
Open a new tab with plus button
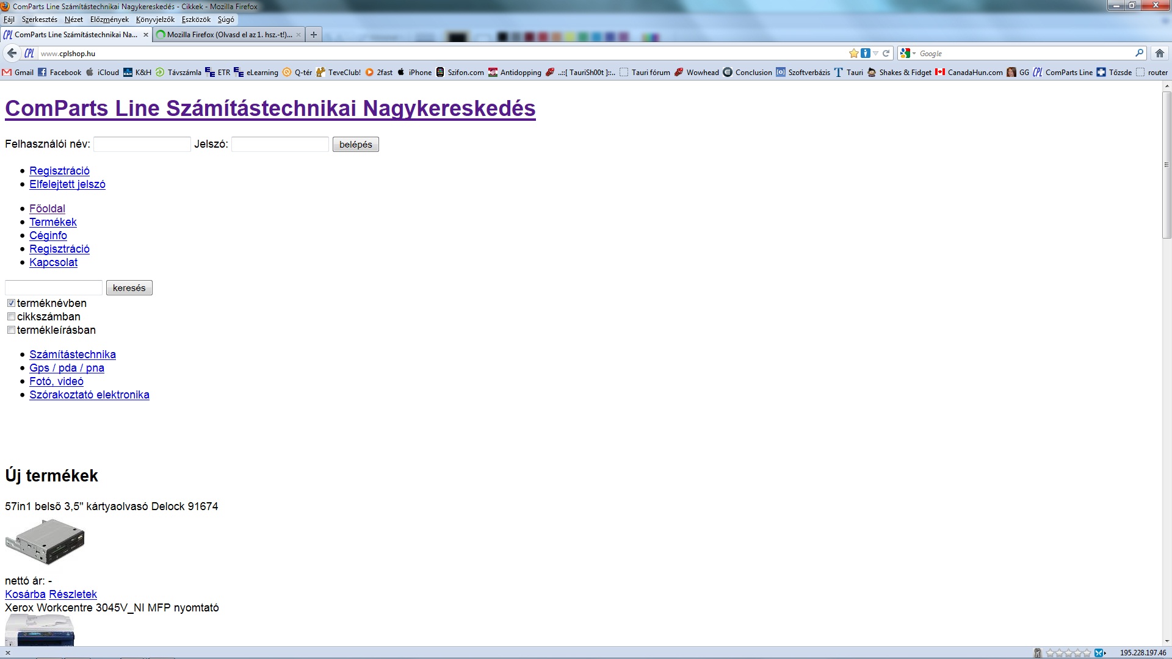313,35
